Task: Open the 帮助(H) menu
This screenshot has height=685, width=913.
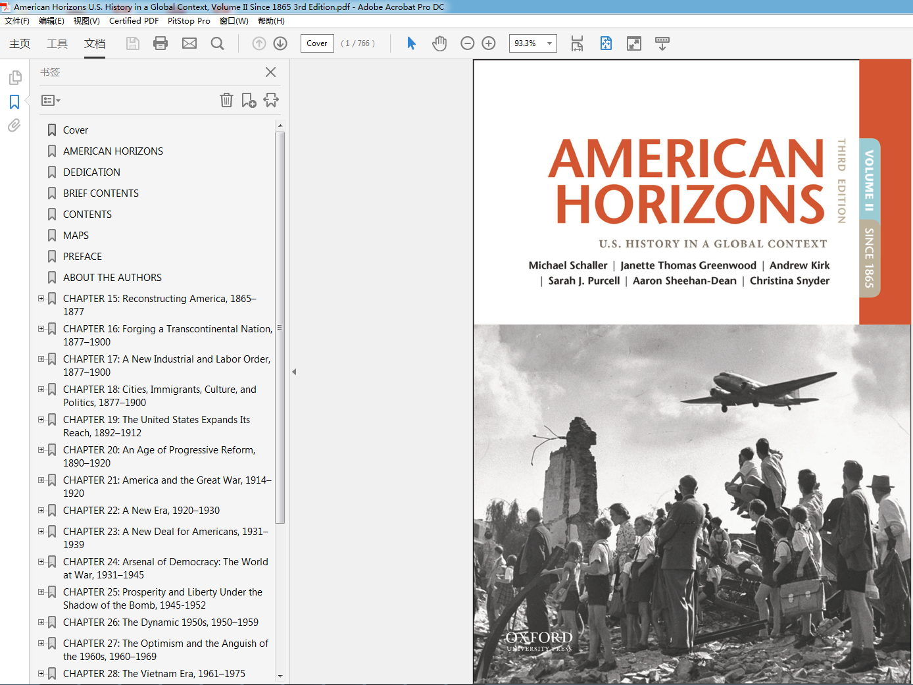Action: point(271,21)
